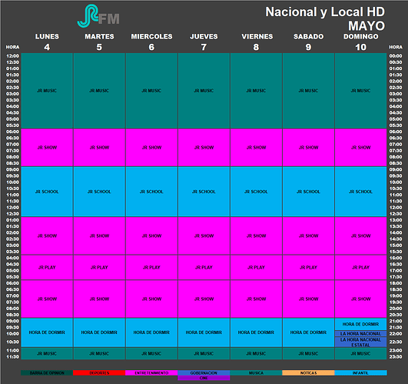The height and width of the screenshot is (384, 408).
Task: Select Sunday HORA DE DORMIR block
Action: tap(360, 324)
